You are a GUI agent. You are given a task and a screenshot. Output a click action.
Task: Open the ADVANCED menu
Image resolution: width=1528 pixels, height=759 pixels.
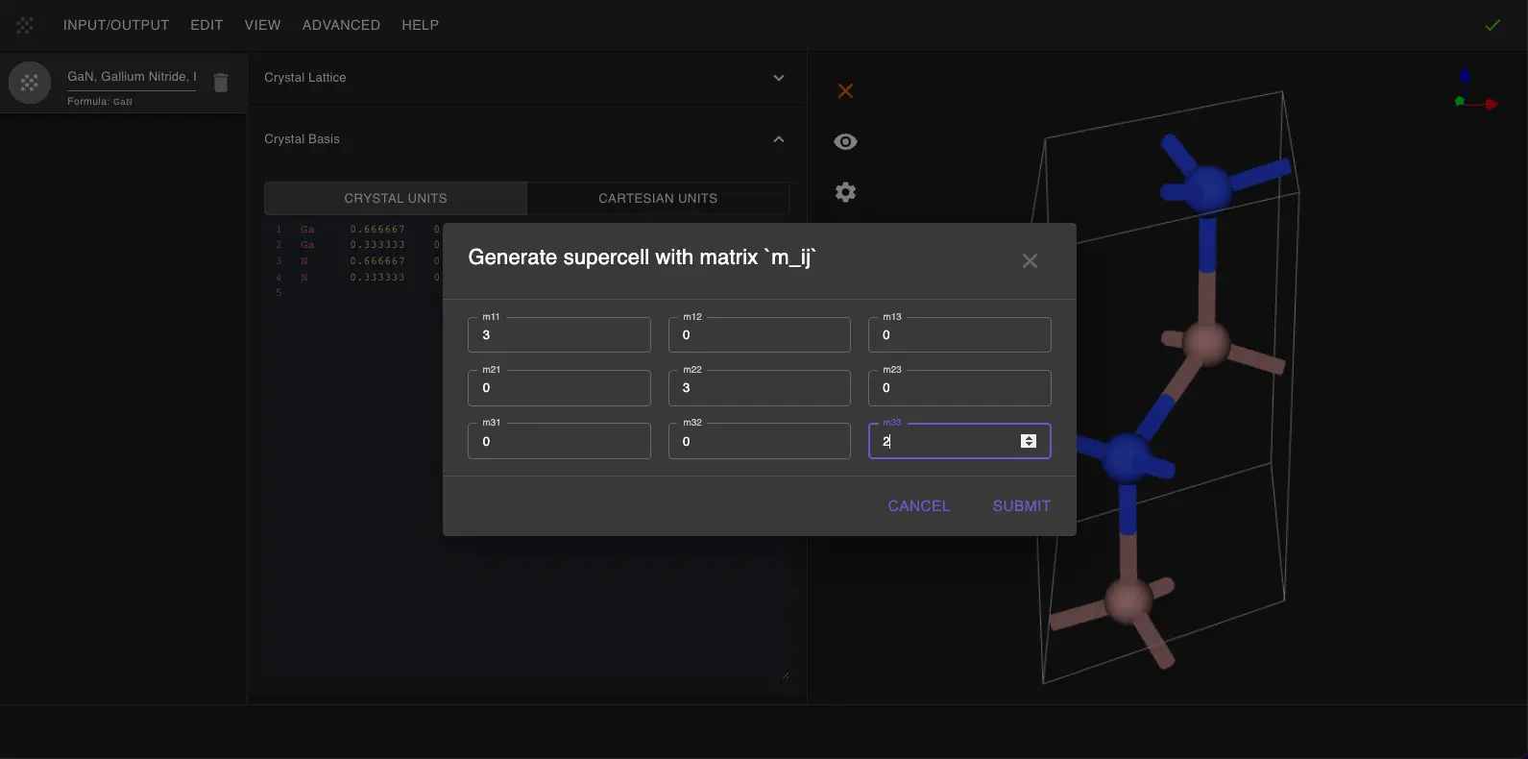(341, 25)
